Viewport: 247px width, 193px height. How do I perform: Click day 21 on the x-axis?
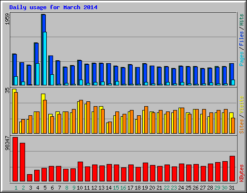(x=159, y=188)
